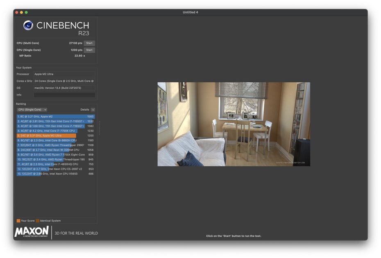Click the CPU (Single Core) result label
Image resolution: width=381 pixels, height=258 pixels.
(x=29, y=50)
